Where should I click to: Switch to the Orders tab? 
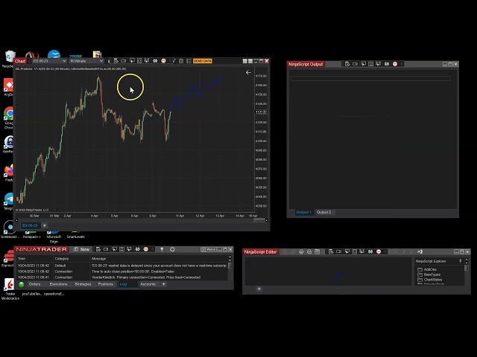point(34,284)
